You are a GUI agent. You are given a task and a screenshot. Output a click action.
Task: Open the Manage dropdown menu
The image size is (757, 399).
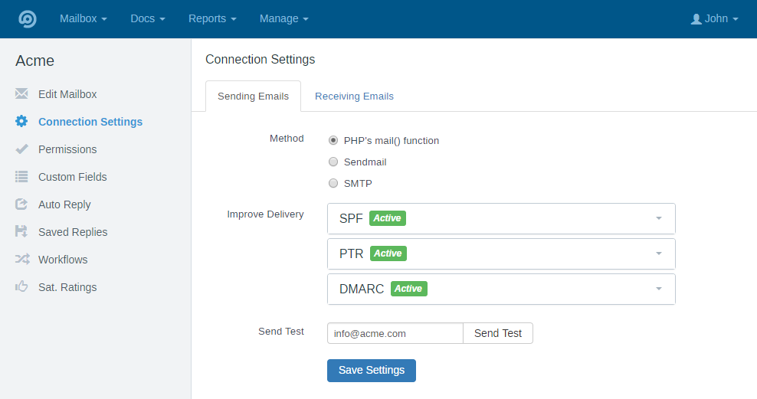pos(283,19)
